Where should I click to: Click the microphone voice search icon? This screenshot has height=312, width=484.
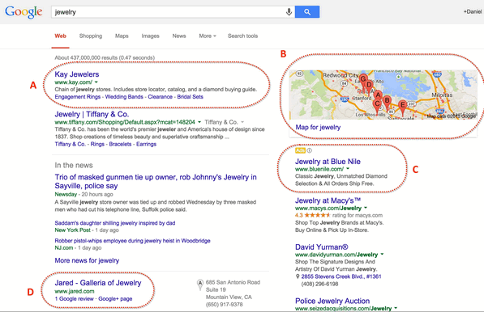coord(289,12)
